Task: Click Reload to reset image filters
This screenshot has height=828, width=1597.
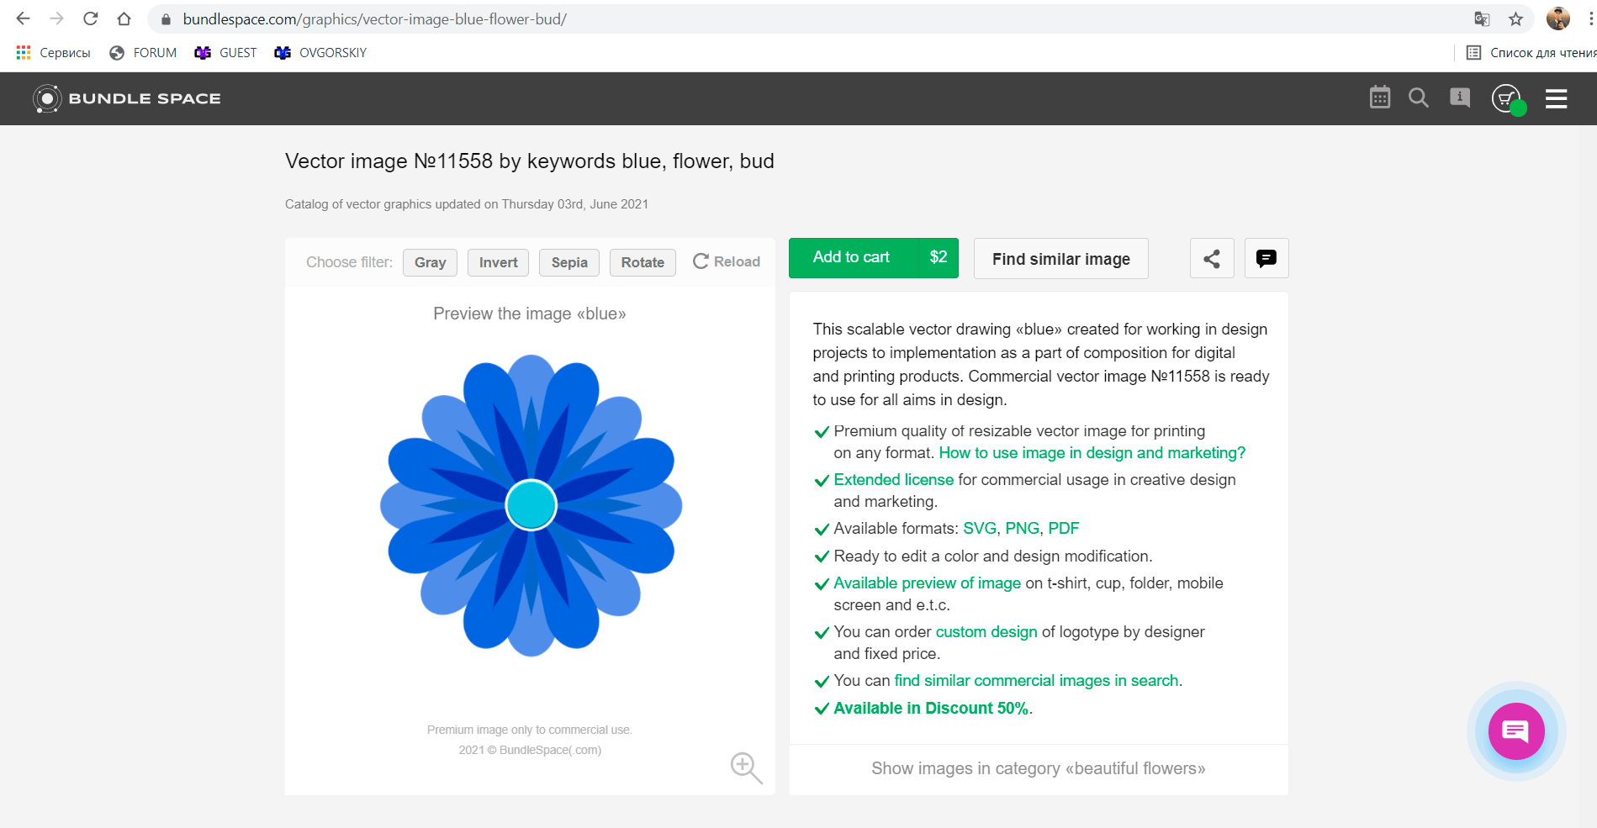Action: coord(727,261)
